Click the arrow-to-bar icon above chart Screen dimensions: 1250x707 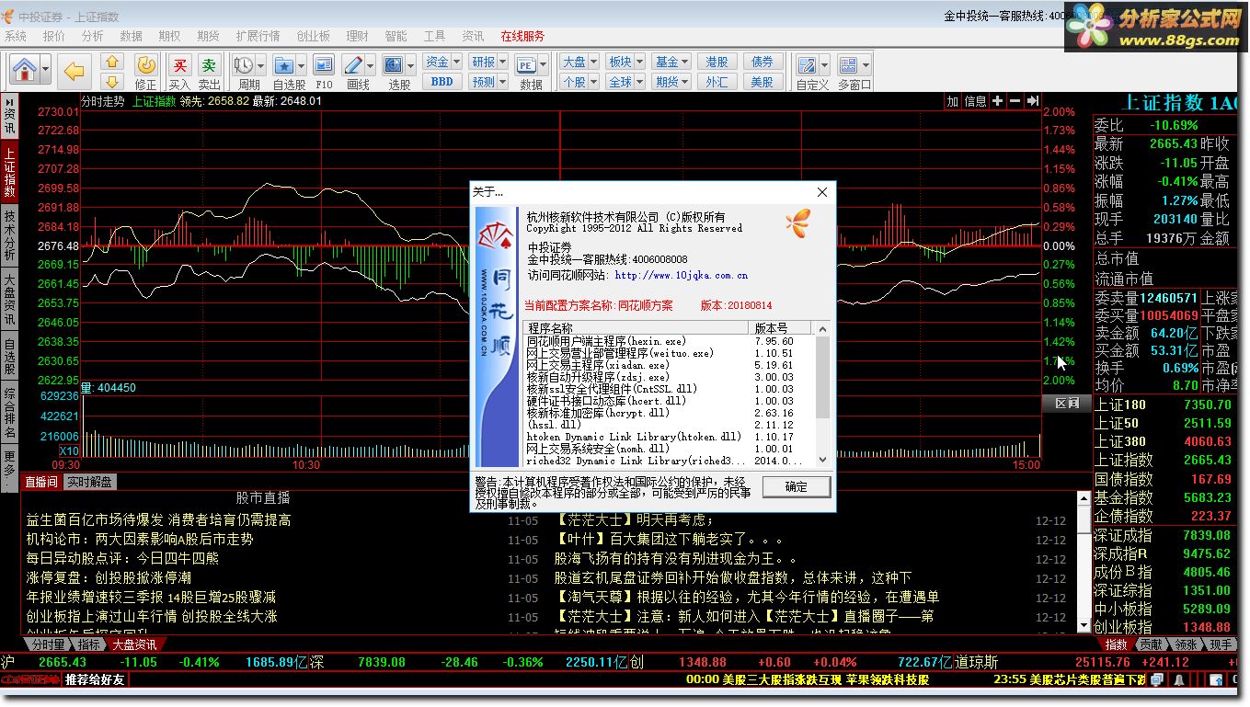(x=1033, y=101)
